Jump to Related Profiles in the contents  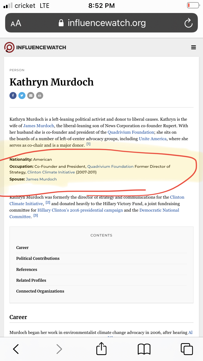coord(31,280)
